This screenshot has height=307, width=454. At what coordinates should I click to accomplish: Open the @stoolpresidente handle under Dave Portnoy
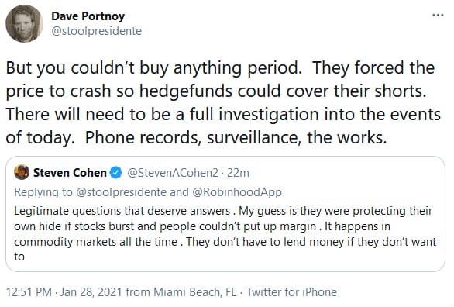[96, 31]
